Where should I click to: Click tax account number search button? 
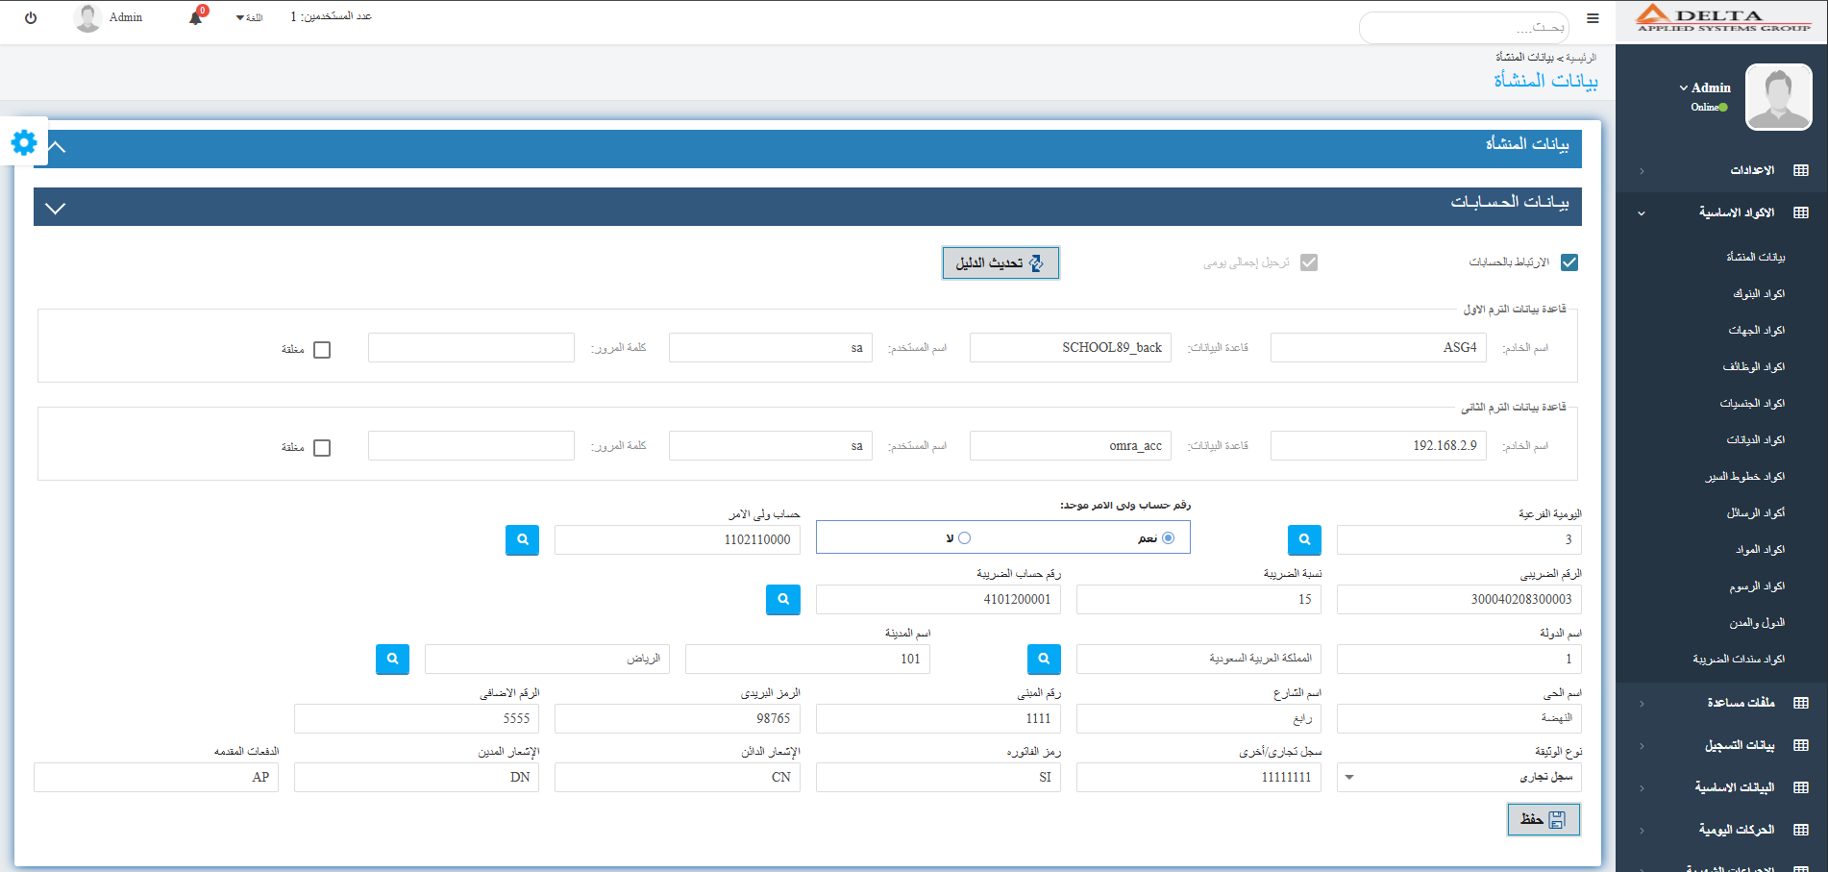coord(782,599)
